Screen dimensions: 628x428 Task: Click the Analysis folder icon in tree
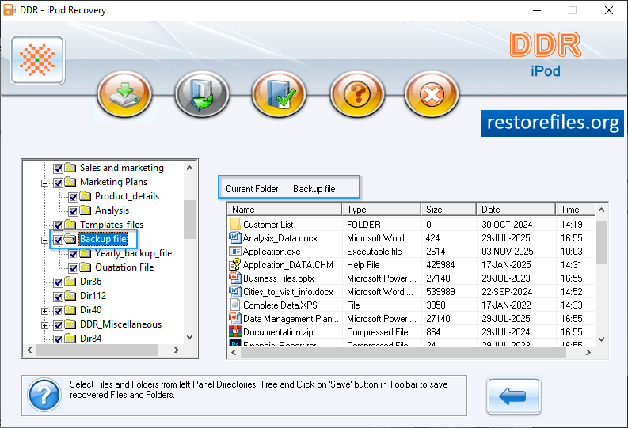86,210
